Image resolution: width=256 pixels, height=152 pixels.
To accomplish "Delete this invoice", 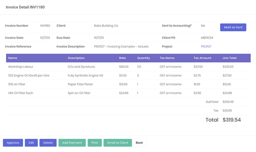I will pyautogui.click(x=48, y=143).
